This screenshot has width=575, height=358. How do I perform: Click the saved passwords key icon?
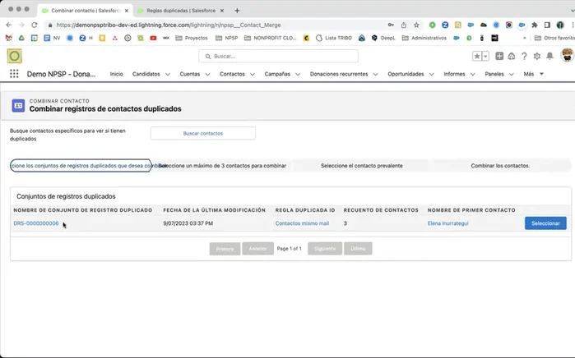(x=391, y=25)
